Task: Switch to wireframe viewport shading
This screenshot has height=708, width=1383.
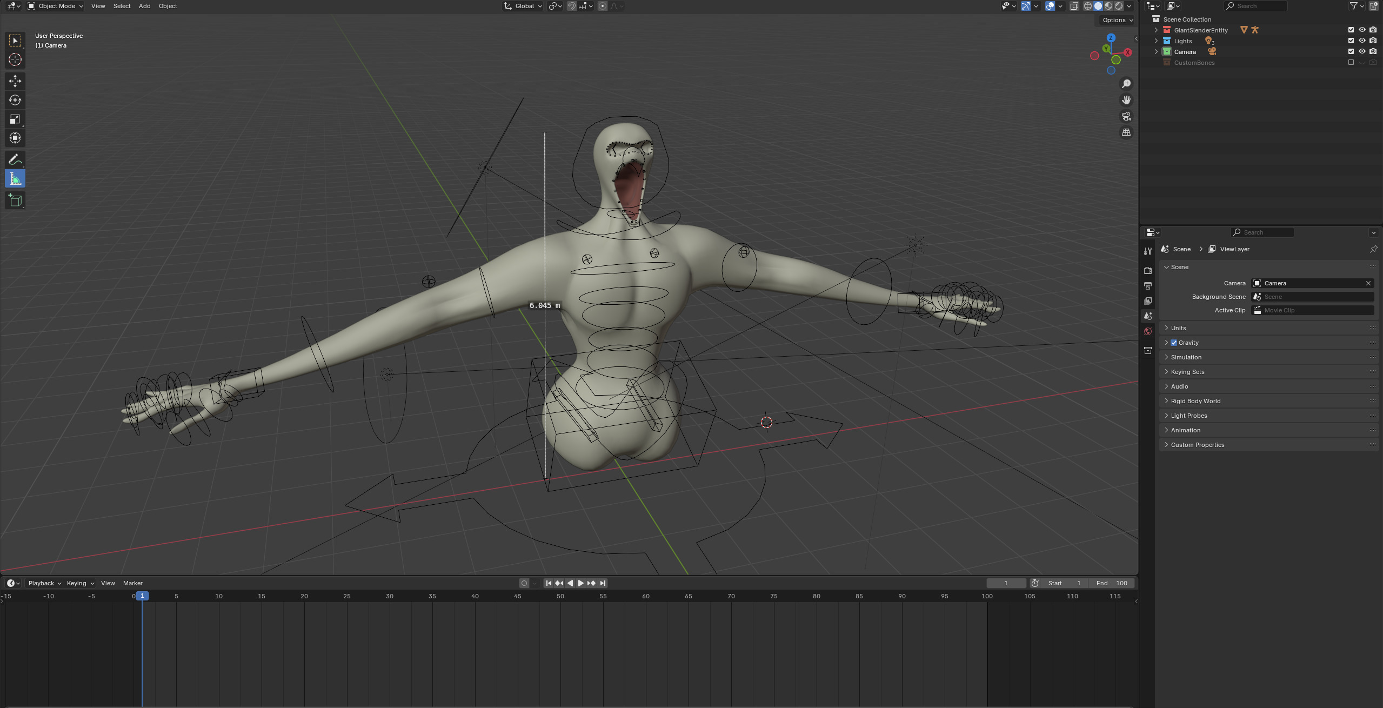Action: click(1088, 6)
